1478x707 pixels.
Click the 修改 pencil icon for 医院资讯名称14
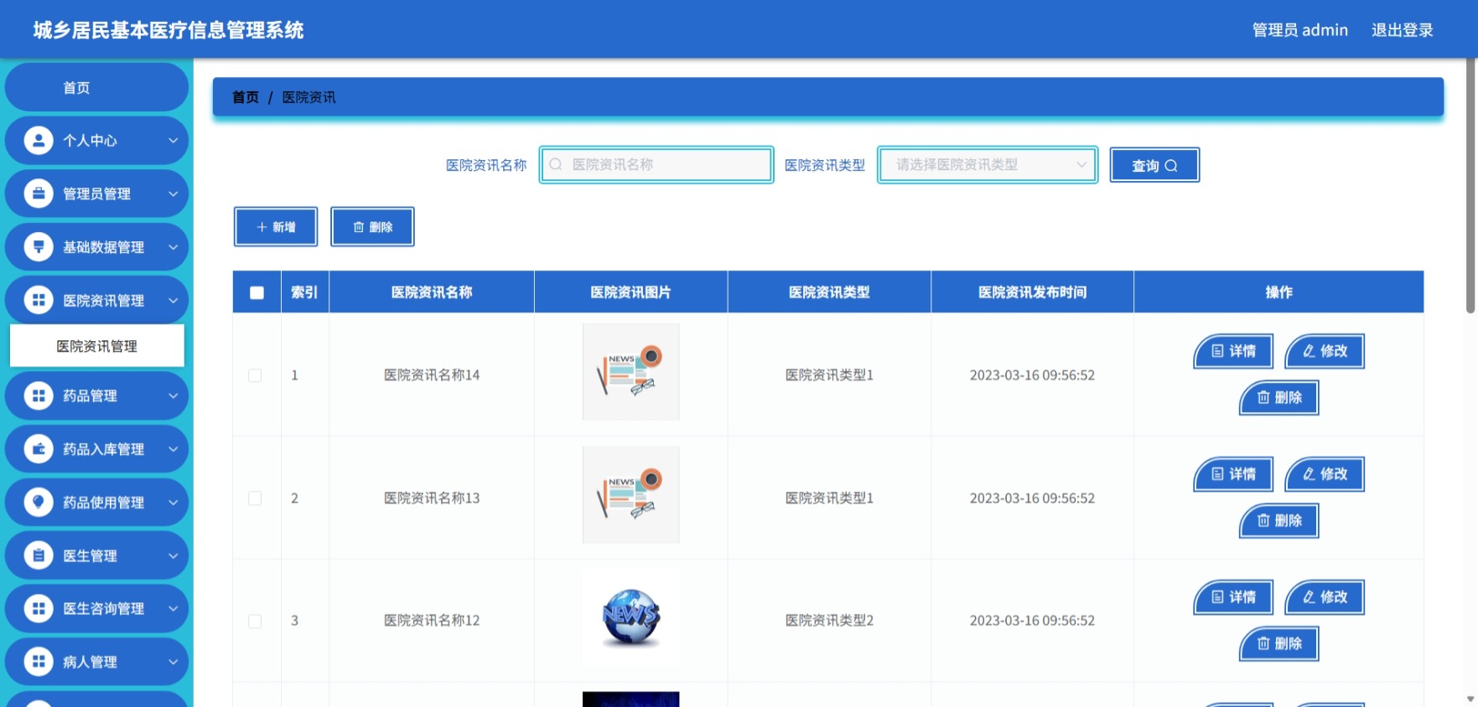tap(1309, 351)
